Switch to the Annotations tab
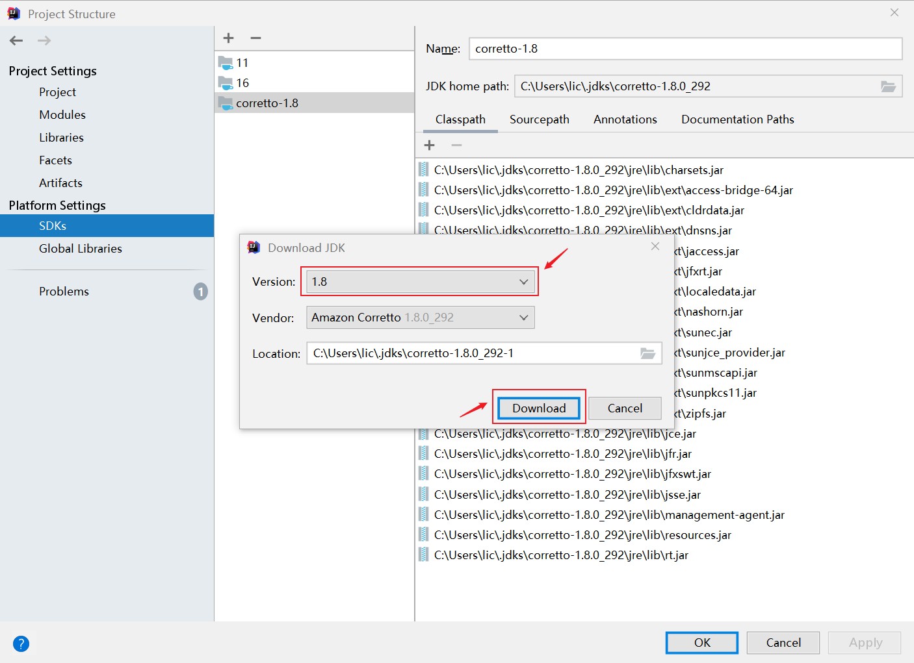The image size is (914, 663). 625,119
